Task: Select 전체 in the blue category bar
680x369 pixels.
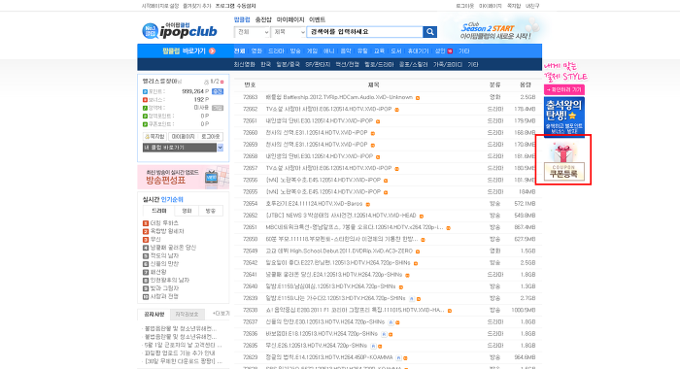Action: [239, 50]
